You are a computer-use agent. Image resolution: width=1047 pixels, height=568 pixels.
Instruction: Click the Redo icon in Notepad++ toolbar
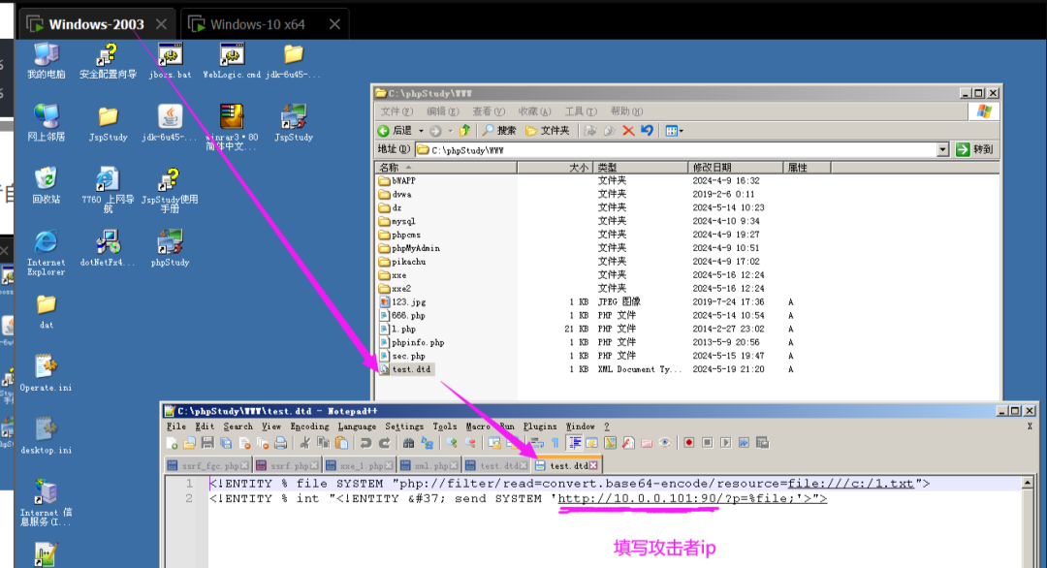tap(384, 443)
